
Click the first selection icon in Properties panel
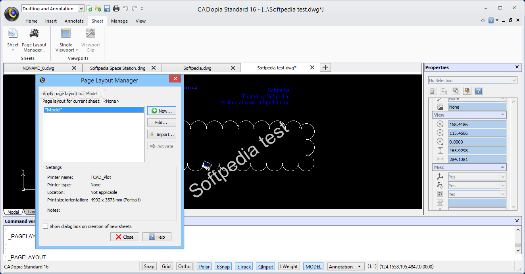[x=433, y=91]
